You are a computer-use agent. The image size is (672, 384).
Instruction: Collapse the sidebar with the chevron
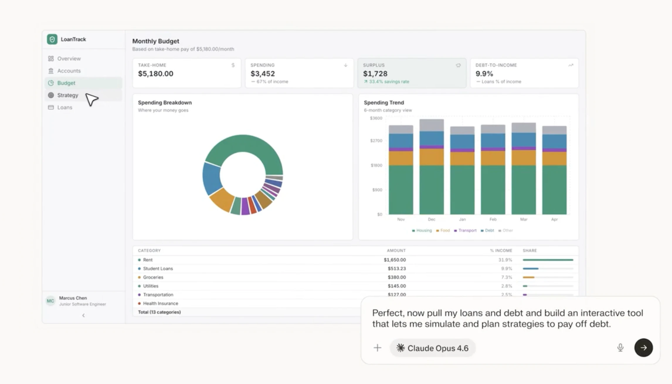84,315
